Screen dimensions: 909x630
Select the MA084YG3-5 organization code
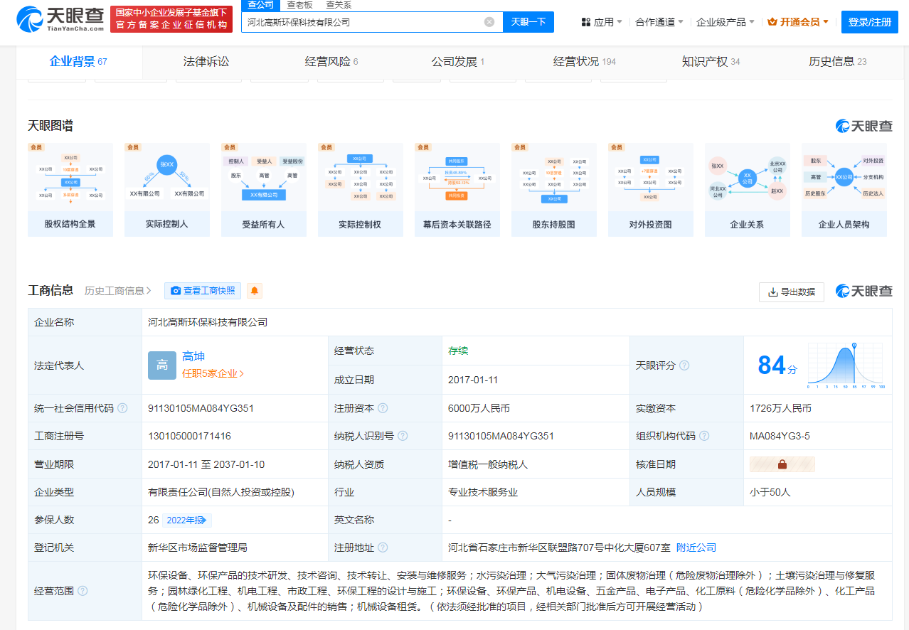780,436
